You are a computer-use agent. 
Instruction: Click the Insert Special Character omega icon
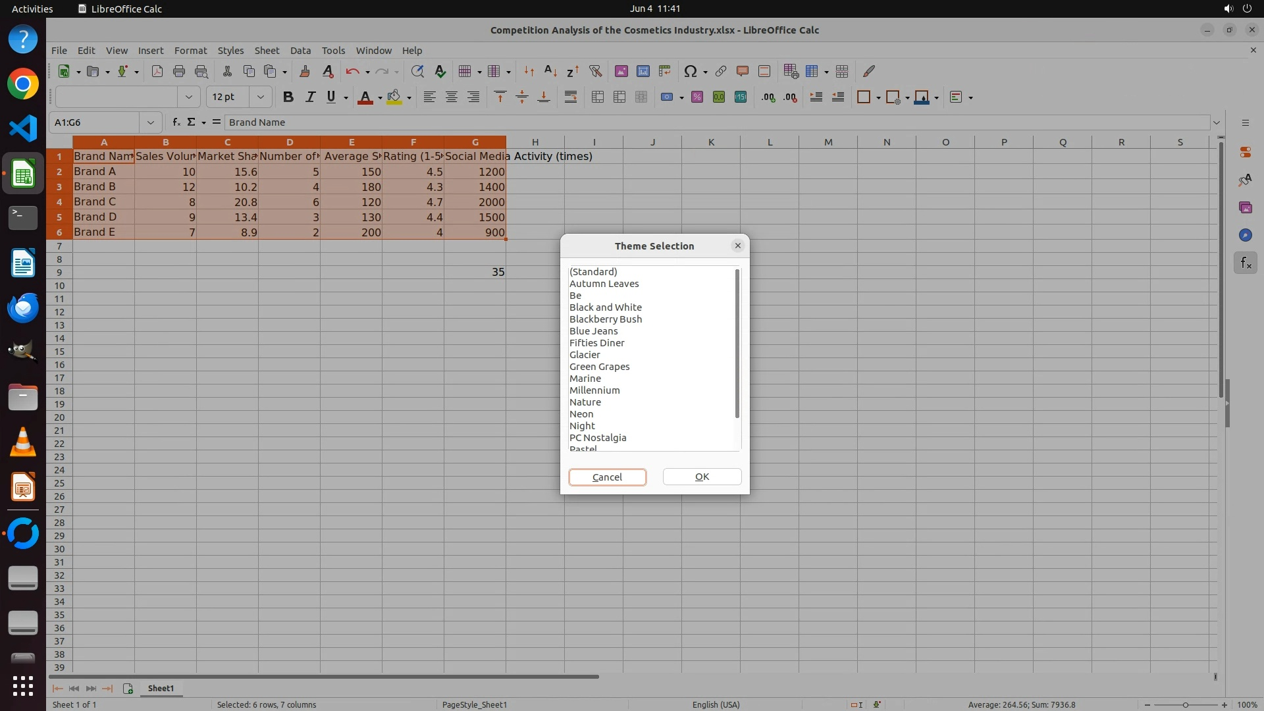tap(690, 71)
